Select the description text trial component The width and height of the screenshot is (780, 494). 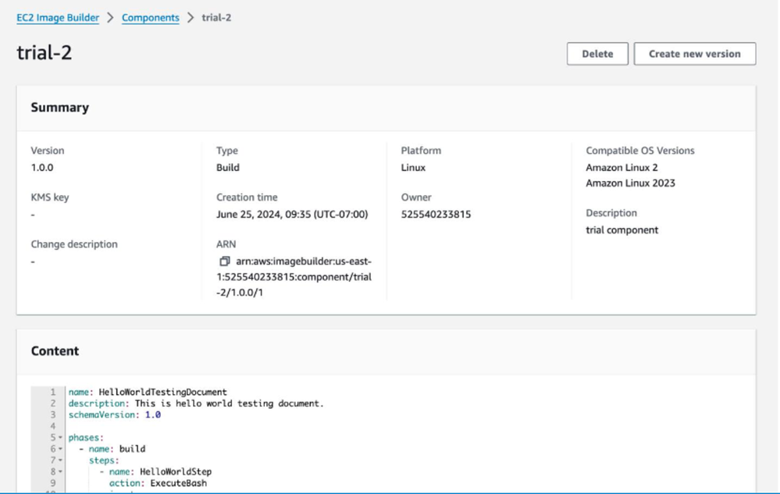tap(622, 229)
